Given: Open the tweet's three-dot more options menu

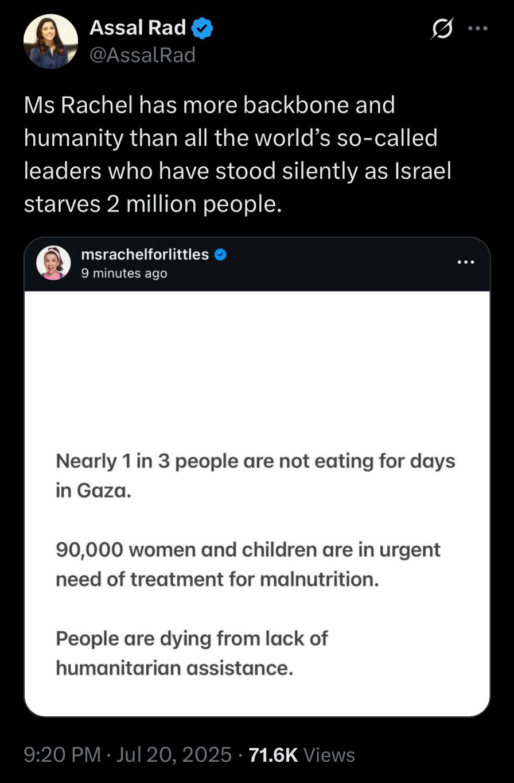Looking at the screenshot, I should pyautogui.click(x=478, y=28).
